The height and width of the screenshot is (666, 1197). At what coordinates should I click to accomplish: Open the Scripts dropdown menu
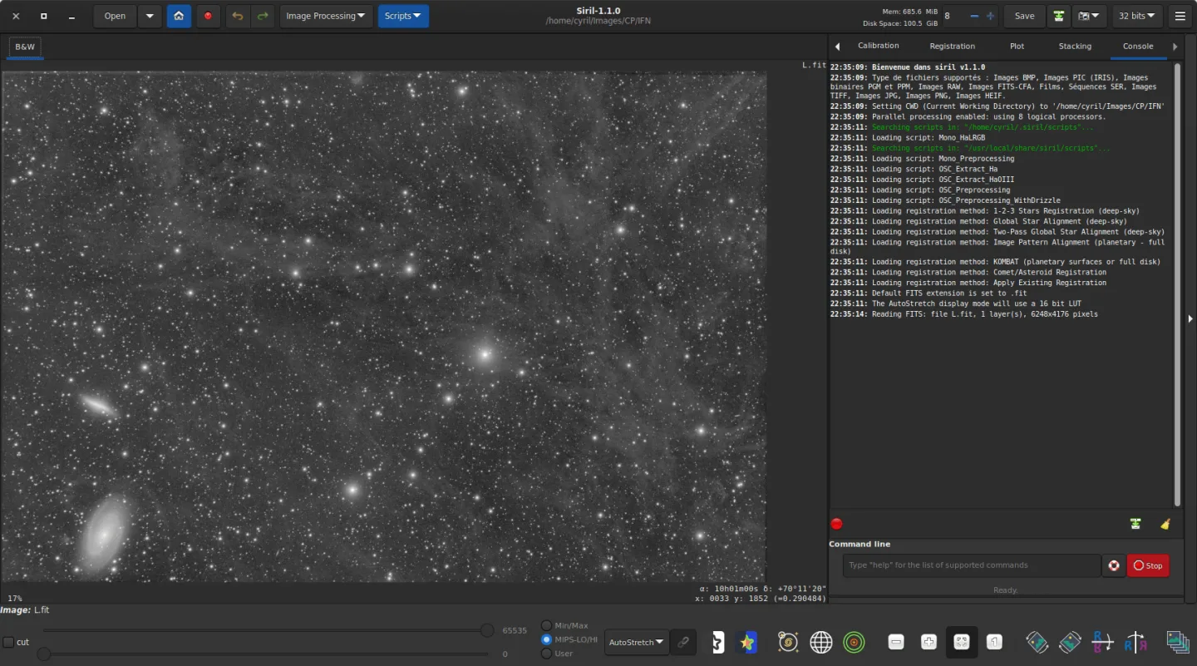[403, 16]
